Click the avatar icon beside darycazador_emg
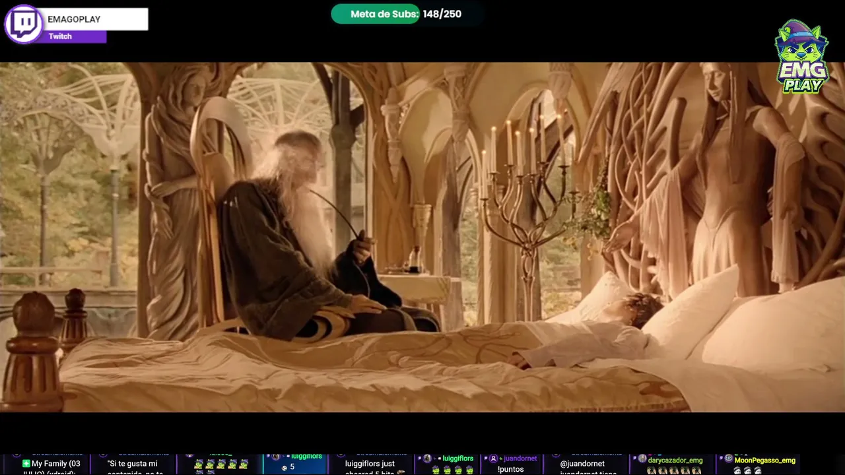The width and height of the screenshot is (845, 475). (642, 459)
